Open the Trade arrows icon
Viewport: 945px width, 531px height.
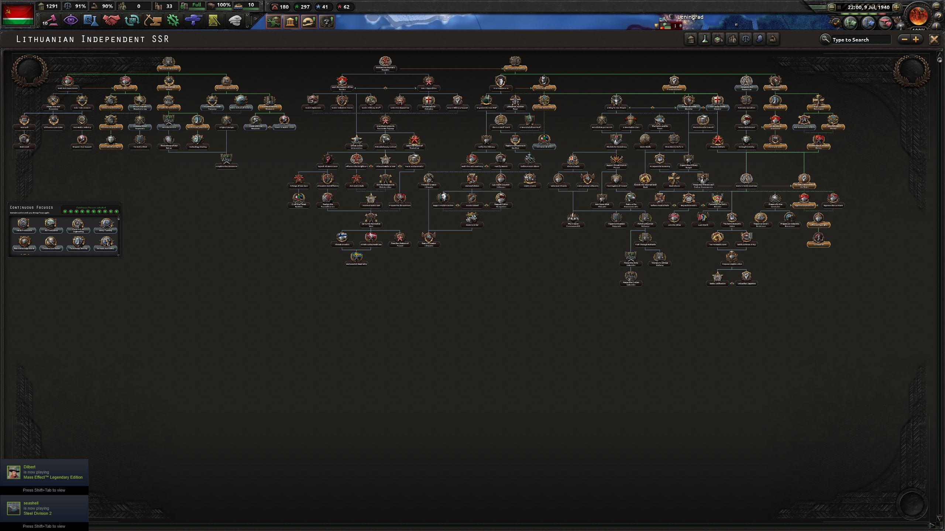point(132,20)
